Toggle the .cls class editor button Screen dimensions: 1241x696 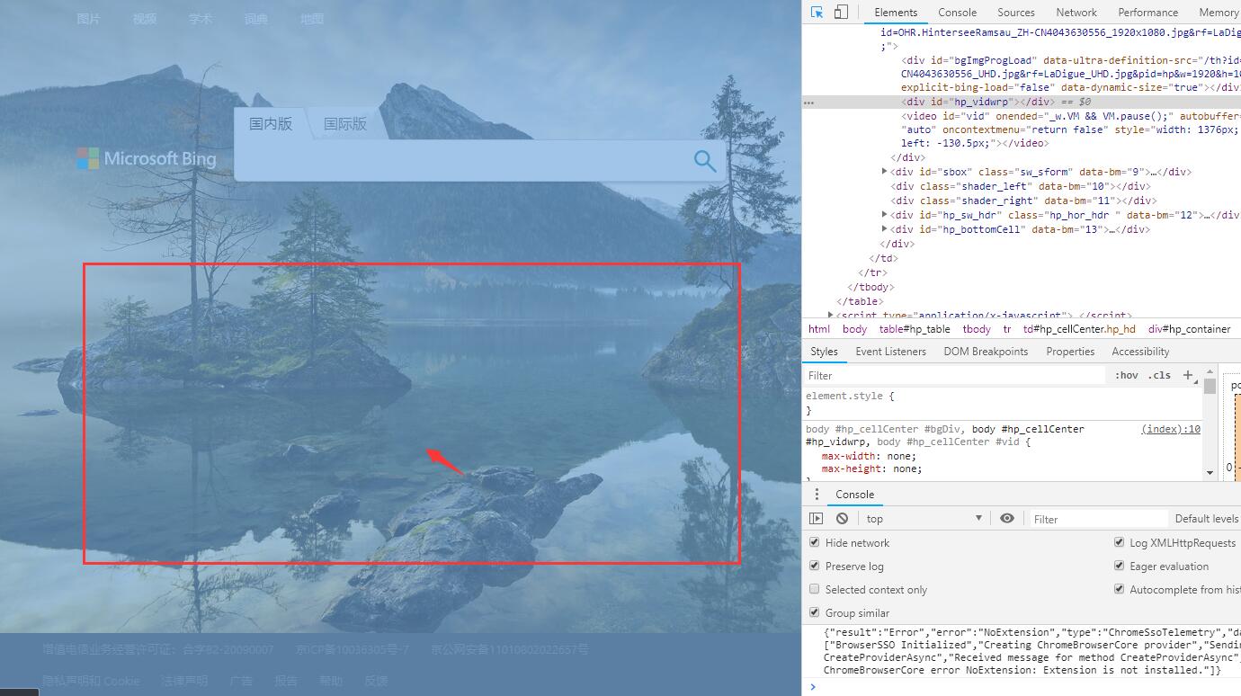pyautogui.click(x=1159, y=375)
